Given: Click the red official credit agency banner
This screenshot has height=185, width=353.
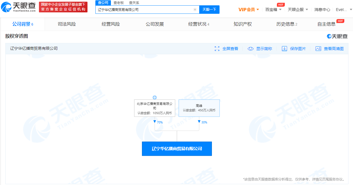Looking at the screenshot, I should (x=63, y=7).
